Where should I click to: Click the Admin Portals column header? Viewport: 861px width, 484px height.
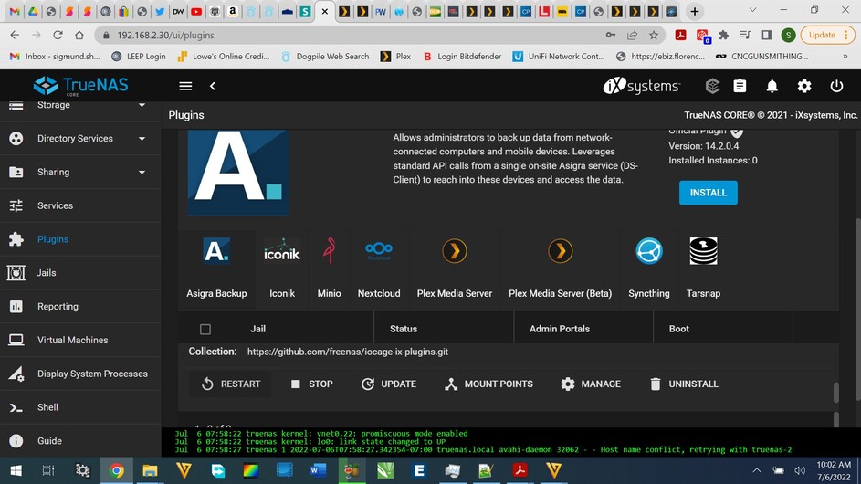click(x=560, y=329)
